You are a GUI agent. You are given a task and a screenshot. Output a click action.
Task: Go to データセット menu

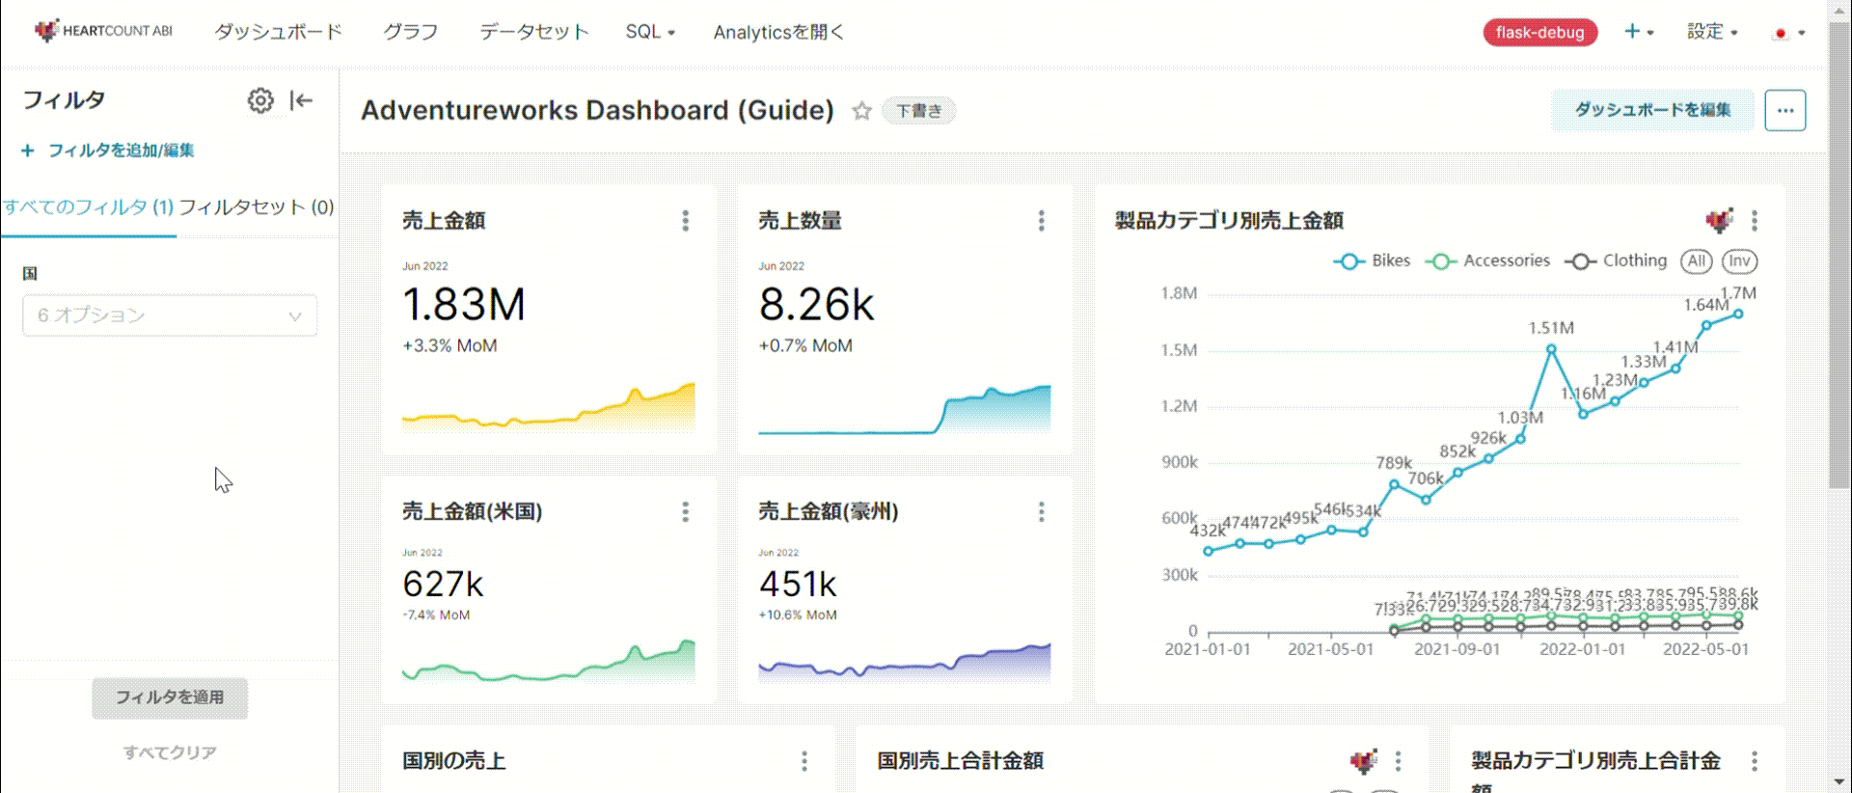coord(534,32)
